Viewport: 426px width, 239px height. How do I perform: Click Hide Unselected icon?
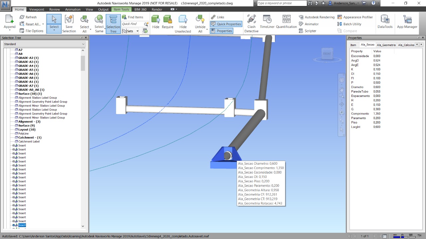[x=183, y=19]
